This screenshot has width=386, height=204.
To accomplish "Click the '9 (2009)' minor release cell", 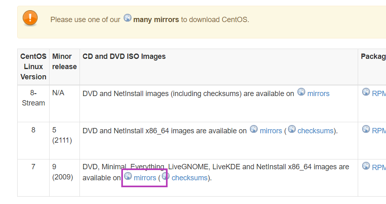I will (64, 178).
